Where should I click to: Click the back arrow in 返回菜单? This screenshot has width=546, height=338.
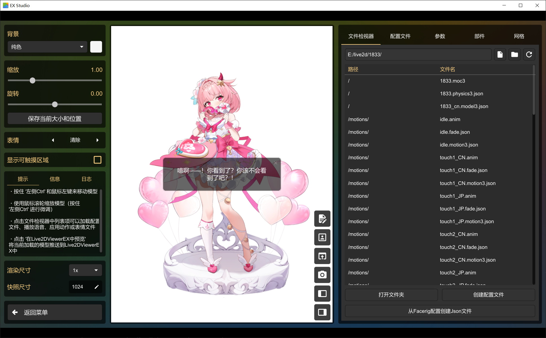pyautogui.click(x=15, y=312)
